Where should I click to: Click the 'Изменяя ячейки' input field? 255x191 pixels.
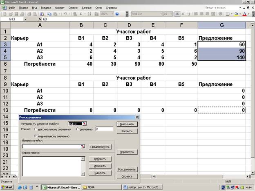click(51, 147)
